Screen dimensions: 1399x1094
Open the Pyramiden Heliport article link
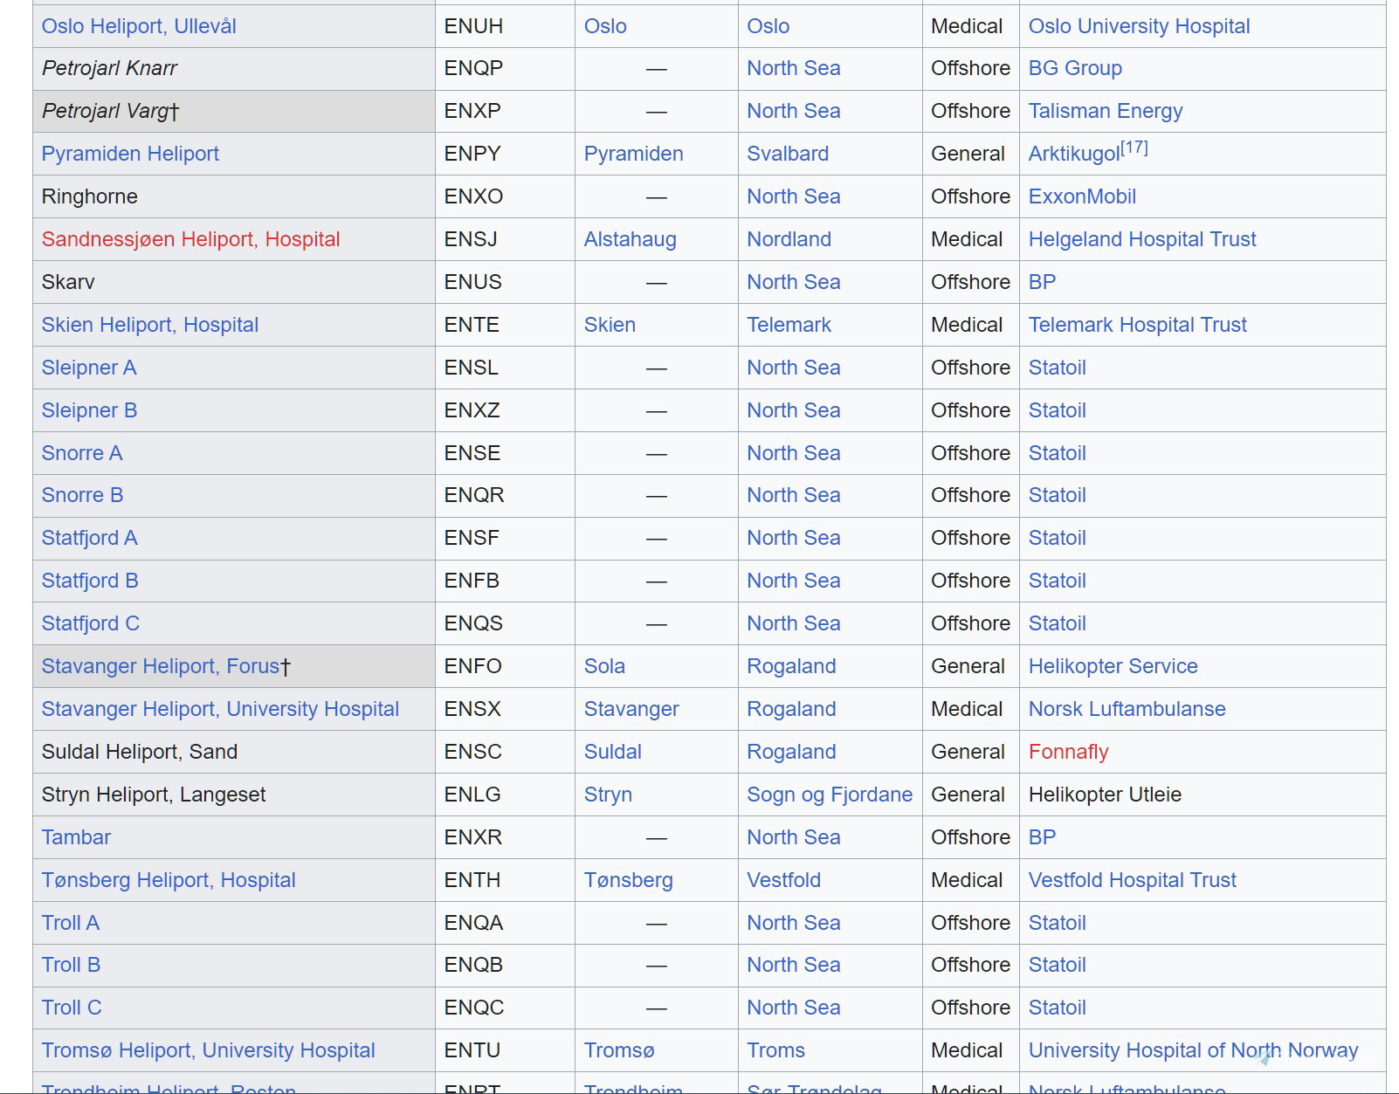(x=130, y=154)
